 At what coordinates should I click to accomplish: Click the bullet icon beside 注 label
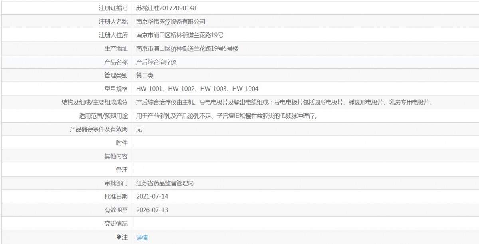119,238
